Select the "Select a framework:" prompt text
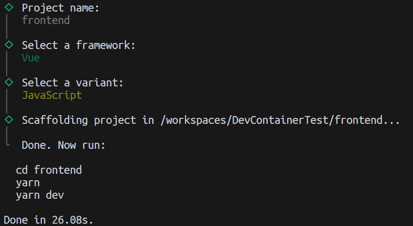The height and width of the screenshot is (226, 413). point(79,45)
